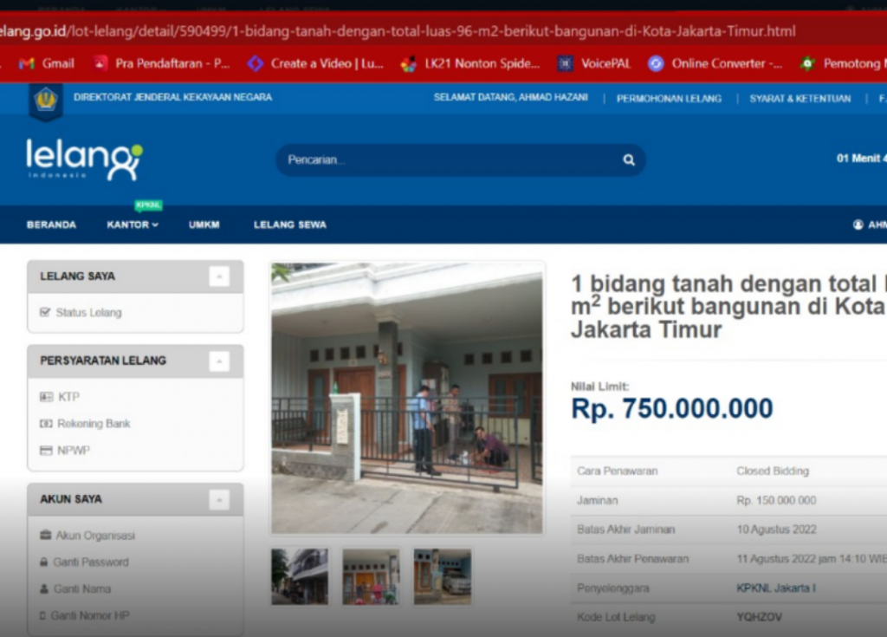Go to the Beranda menu
The height and width of the screenshot is (637, 887).
click(51, 224)
